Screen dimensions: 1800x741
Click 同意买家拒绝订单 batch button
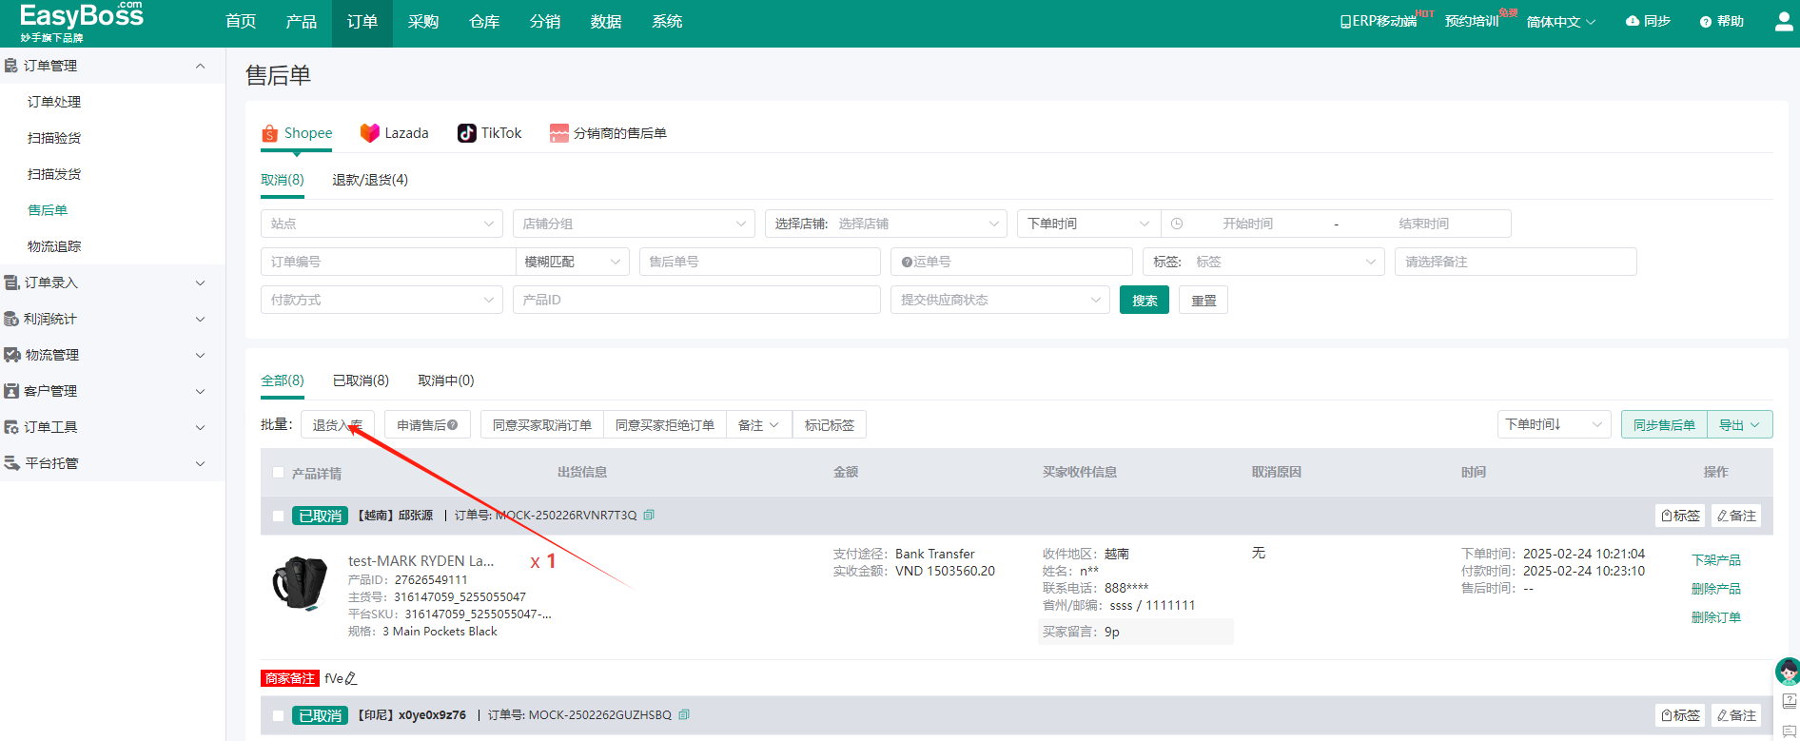coord(665,425)
